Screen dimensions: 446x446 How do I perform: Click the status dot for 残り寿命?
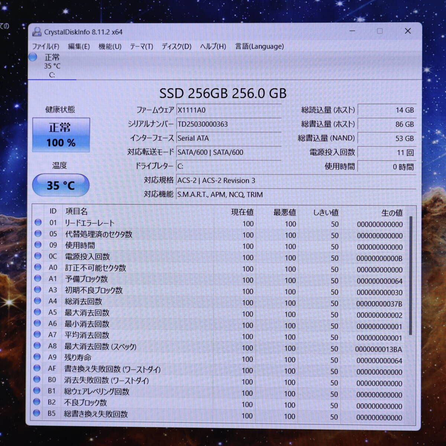click(x=37, y=356)
